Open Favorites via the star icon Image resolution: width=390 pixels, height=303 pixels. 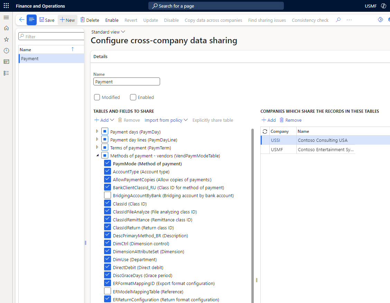coord(6,39)
